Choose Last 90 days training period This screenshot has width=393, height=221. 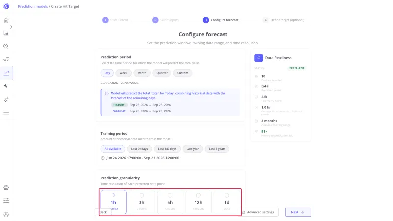coord(140,149)
